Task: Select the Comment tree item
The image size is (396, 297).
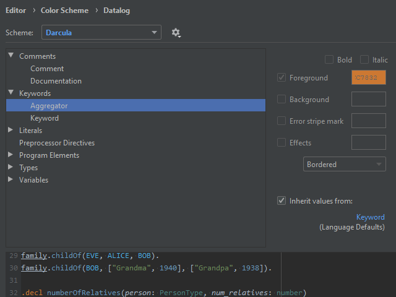Action: (x=47, y=69)
